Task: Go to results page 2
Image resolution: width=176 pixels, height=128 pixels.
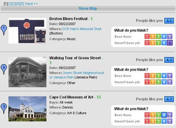Action: tap(10, 4)
